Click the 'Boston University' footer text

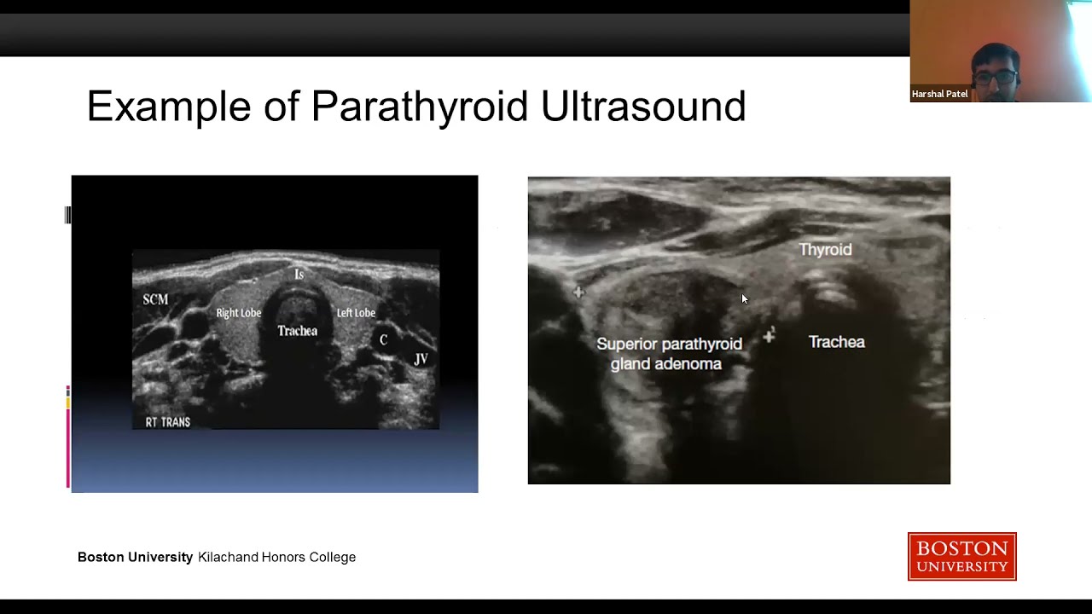pos(135,557)
